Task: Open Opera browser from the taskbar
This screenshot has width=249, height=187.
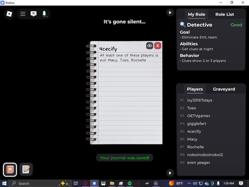Action: point(85,184)
